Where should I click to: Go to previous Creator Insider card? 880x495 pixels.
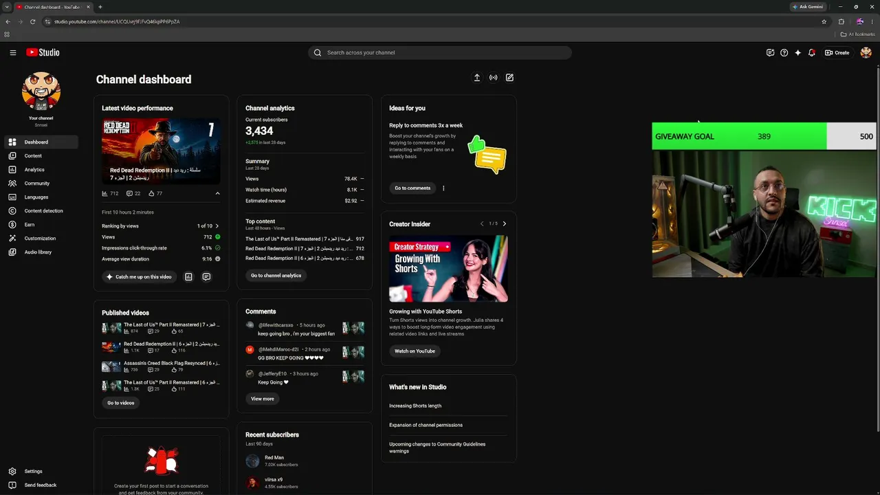pos(482,224)
